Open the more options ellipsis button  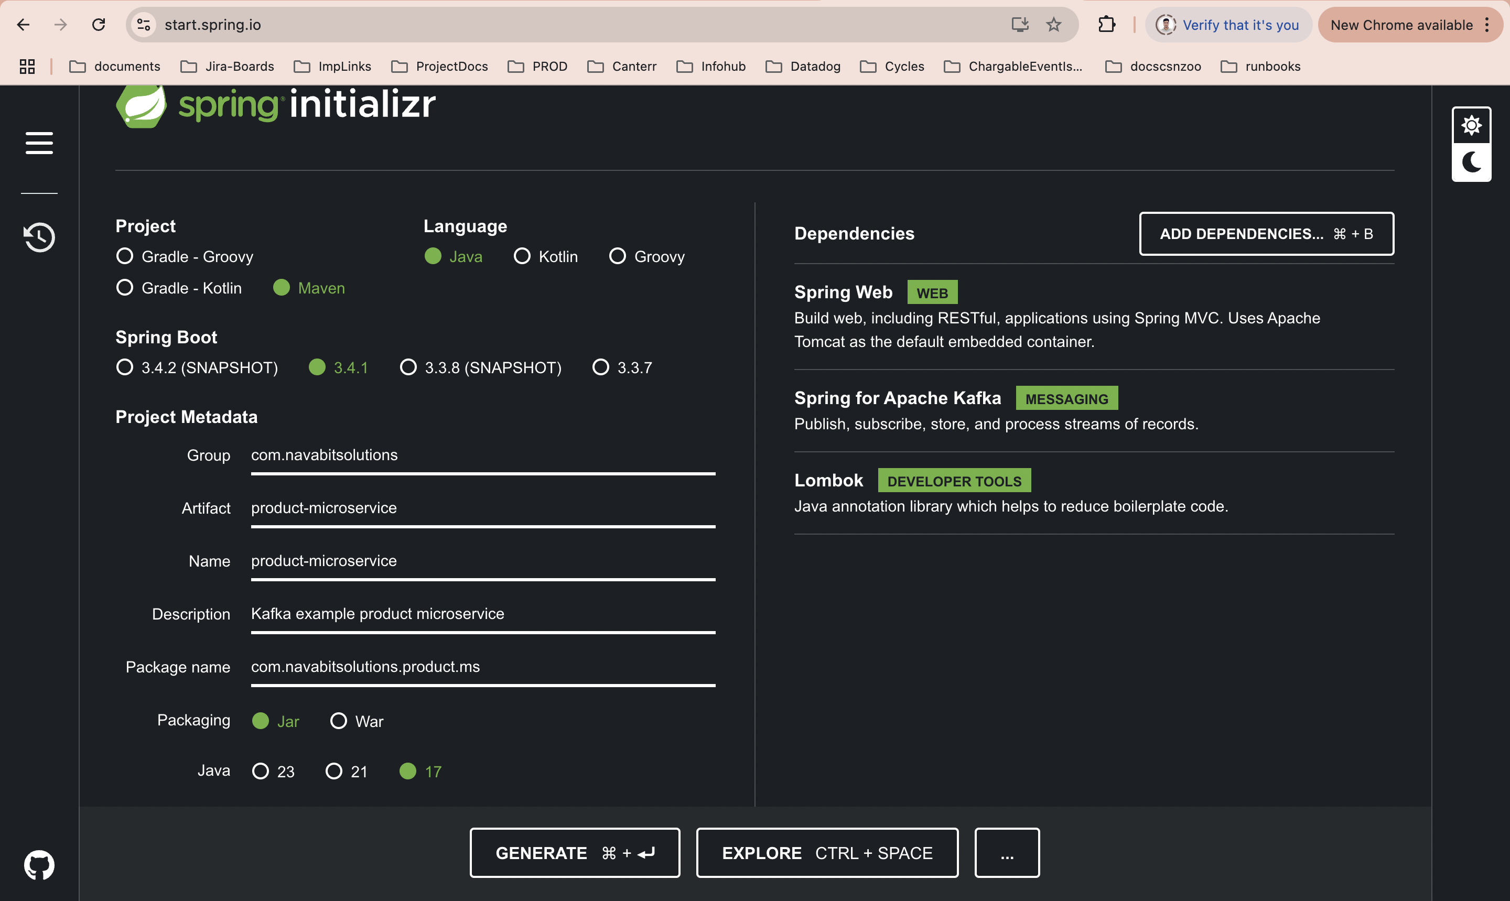1007,853
